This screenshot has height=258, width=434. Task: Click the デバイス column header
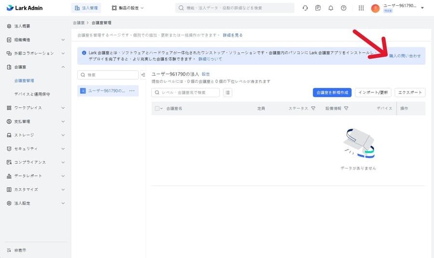[384, 109]
